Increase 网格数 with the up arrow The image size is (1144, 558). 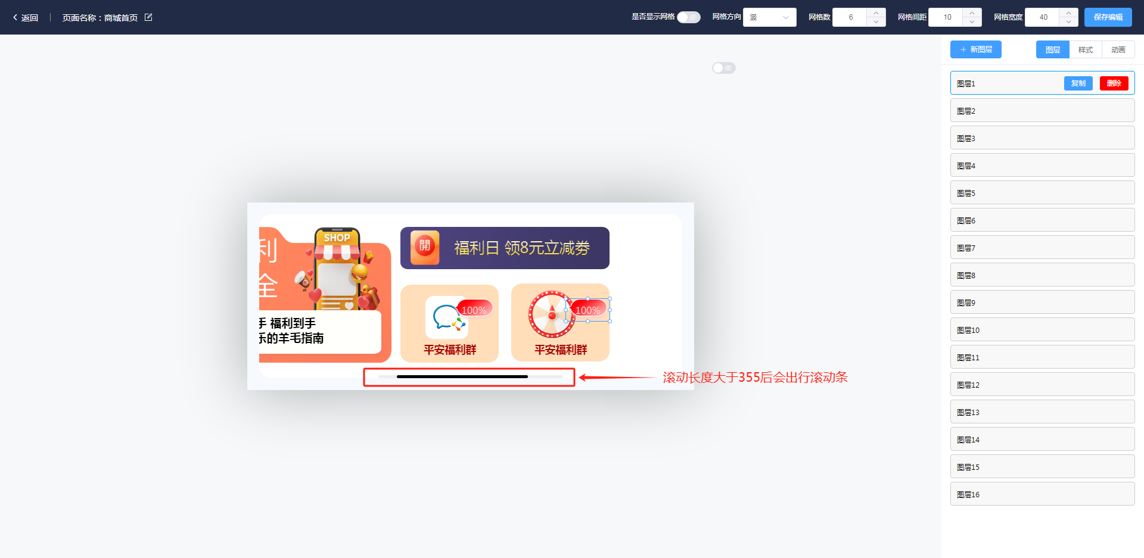click(x=876, y=13)
